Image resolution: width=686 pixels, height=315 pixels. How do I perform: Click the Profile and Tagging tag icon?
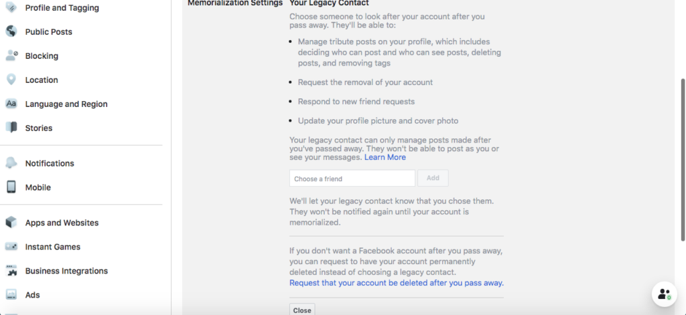pyautogui.click(x=11, y=7)
